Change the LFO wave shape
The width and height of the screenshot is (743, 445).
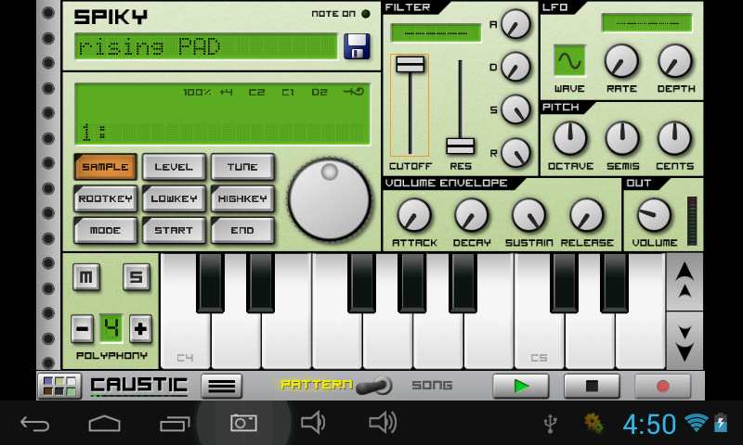point(569,60)
